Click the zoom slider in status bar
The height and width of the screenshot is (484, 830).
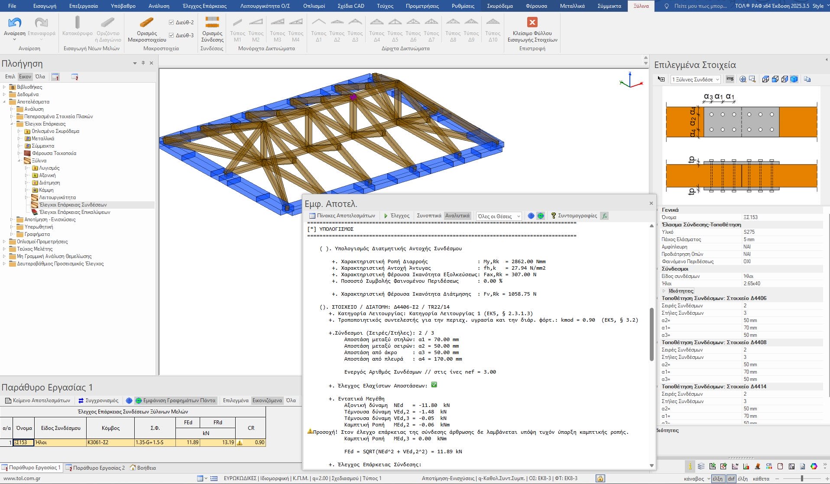[x=801, y=478]
